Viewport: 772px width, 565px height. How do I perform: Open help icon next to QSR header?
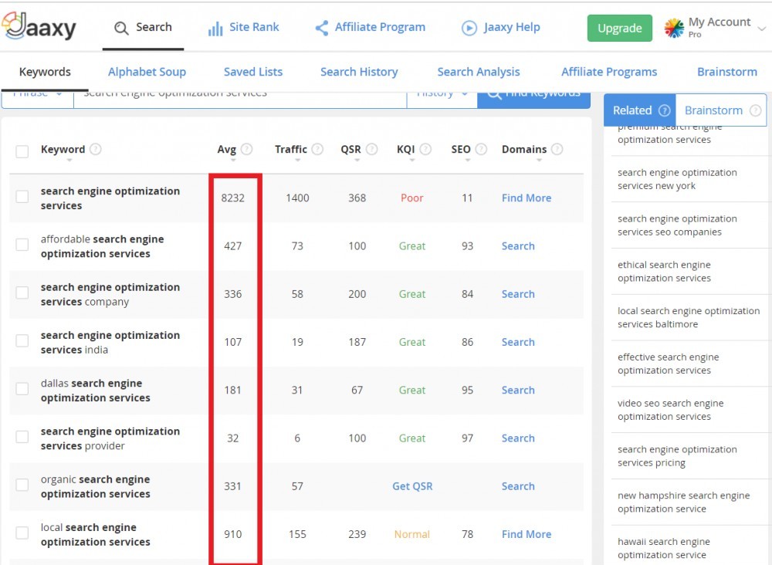coord(372,149)
